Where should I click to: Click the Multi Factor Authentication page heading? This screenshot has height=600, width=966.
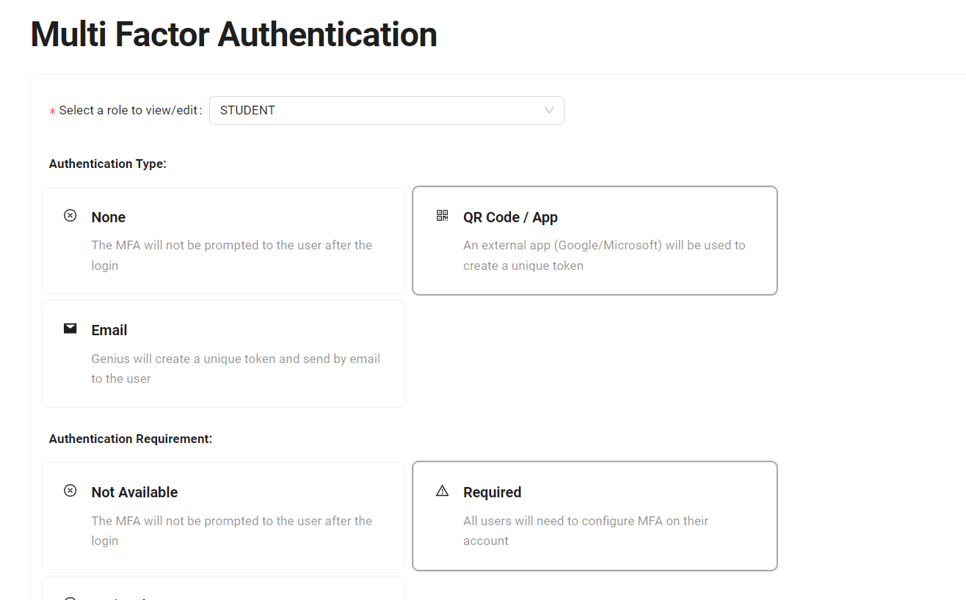233,34
